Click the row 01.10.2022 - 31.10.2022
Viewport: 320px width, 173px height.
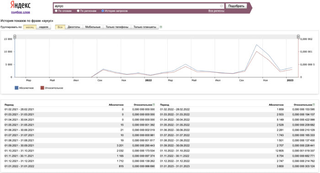pos(238,151)
